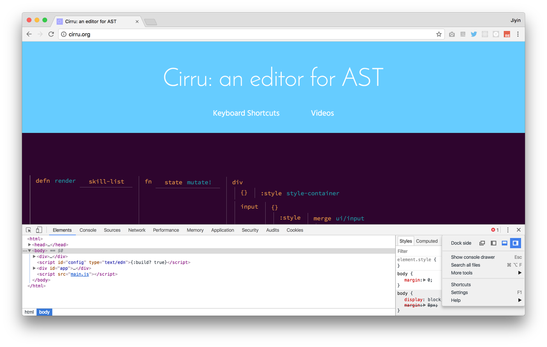Switch to the Application tab
The height and width of the screenshot is (347, 547).
222,230
